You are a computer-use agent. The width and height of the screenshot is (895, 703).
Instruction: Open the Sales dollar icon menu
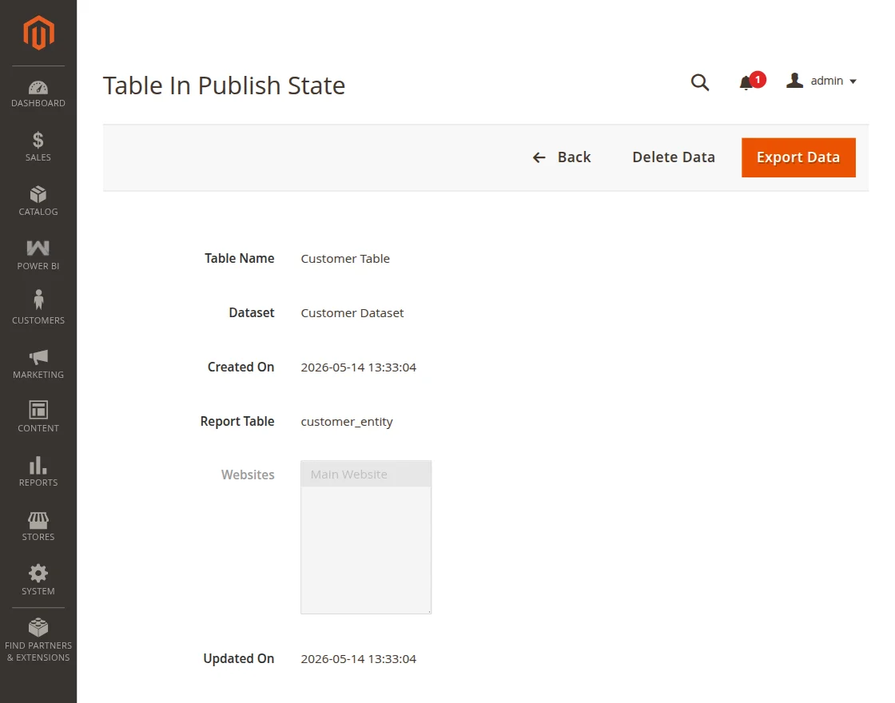[38, 140]
